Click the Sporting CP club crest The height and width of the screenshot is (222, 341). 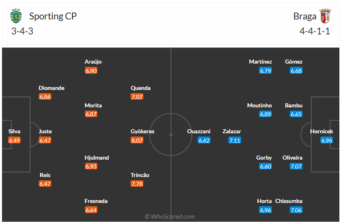(x=16, y=16)
